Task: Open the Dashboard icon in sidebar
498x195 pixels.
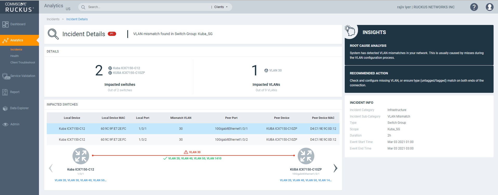Action: pyautogui.click(x=5, y=24)
